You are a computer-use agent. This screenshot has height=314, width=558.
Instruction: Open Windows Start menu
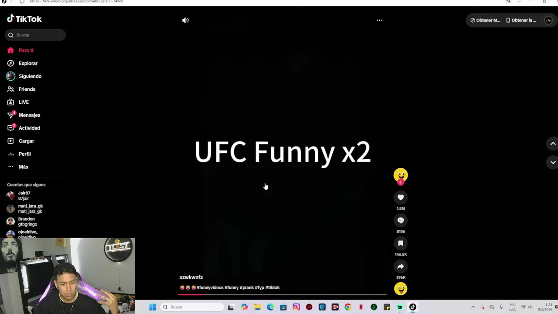pyautogui.click(x=153, y=307)
